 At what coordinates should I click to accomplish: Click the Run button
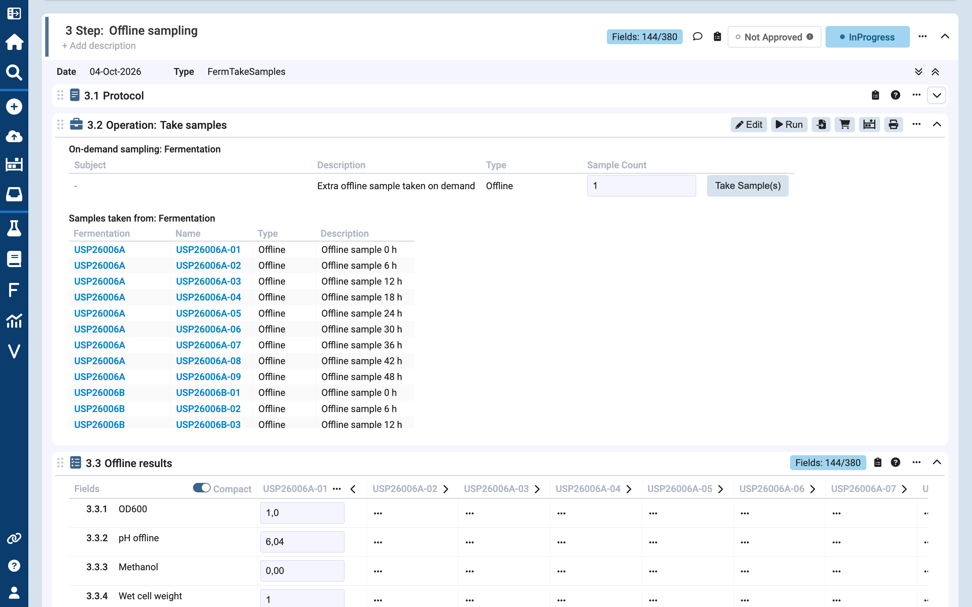(x=789, y=124)
